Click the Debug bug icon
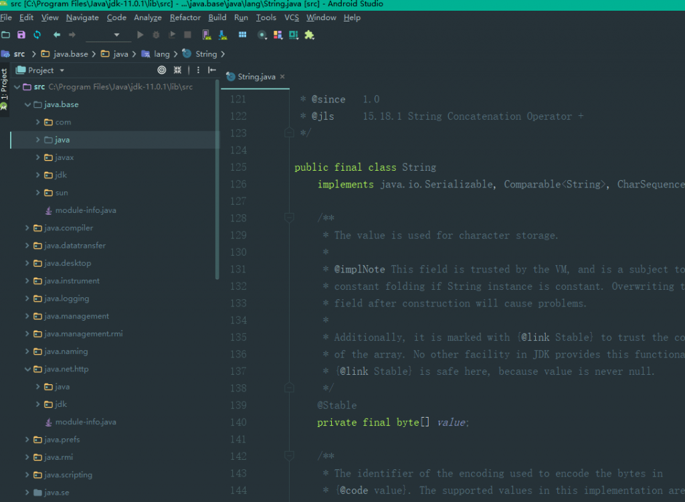 tap(156, 35)
